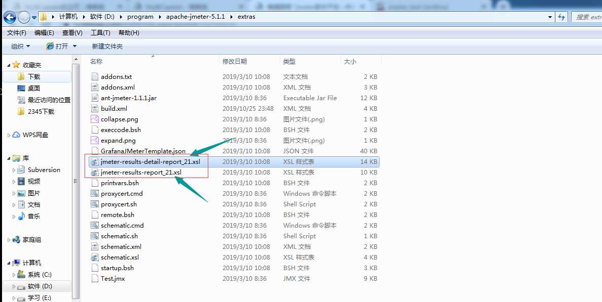Image resolution: width=602 pixels, height=302 pixels.
Task: Select proxycert.cmd file icon
Action: point(95,194)
